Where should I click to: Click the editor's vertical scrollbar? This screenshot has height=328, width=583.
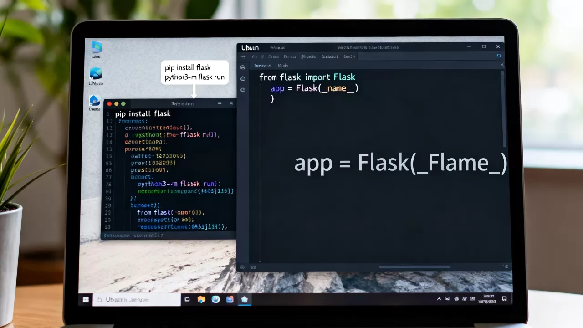pyautogui.click(x=504, y=109)
